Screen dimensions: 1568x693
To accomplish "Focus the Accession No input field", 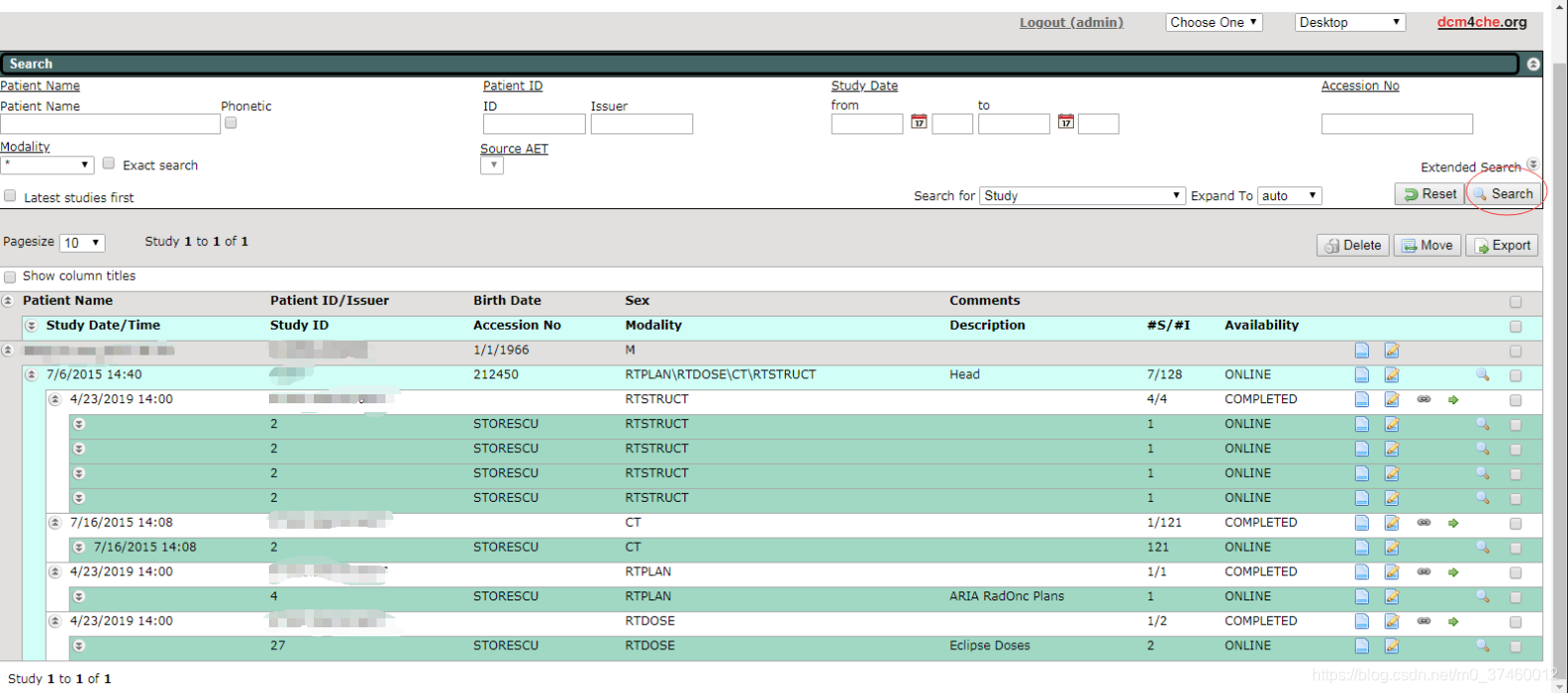I will click(1397, 124).
